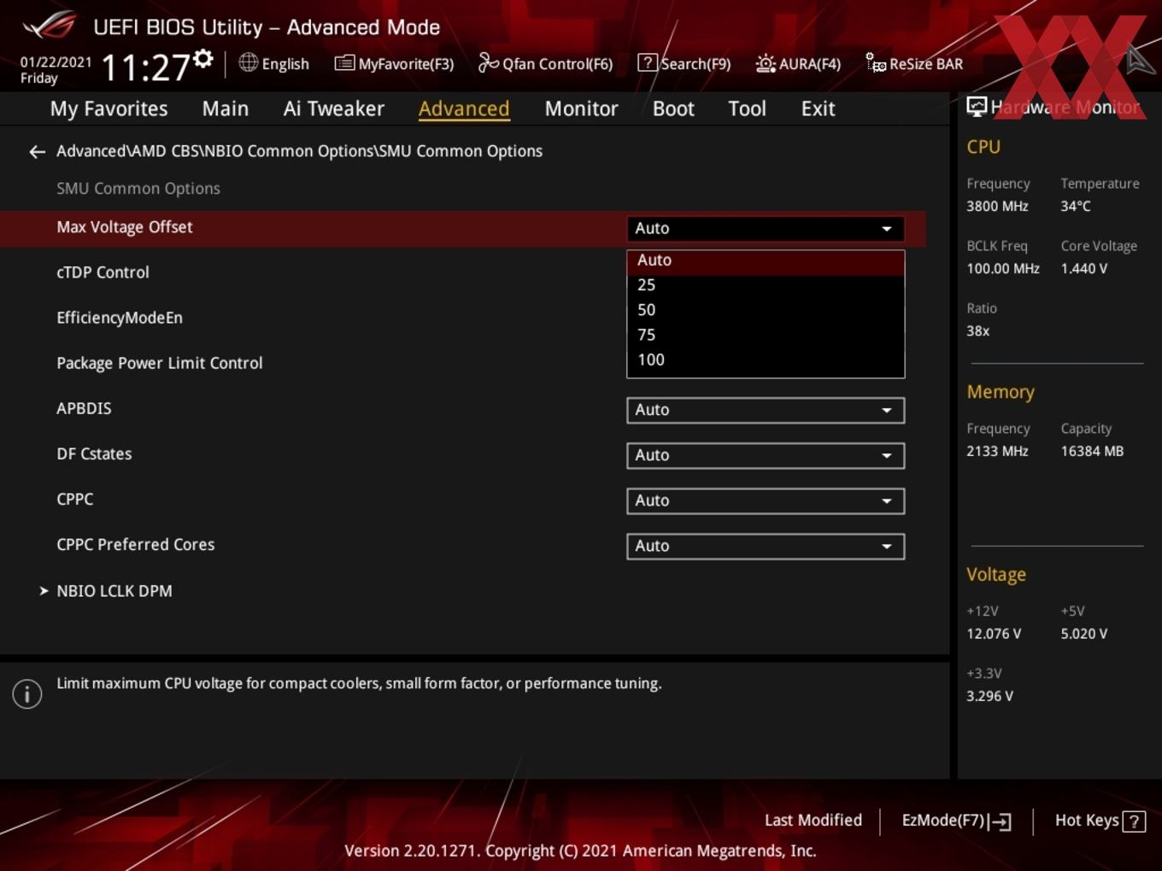The width and height of the screenshot is (1162, 871).
Task: Toggle ReSize BAR icon
Action: pyautogui.click(x=876, y=63)
